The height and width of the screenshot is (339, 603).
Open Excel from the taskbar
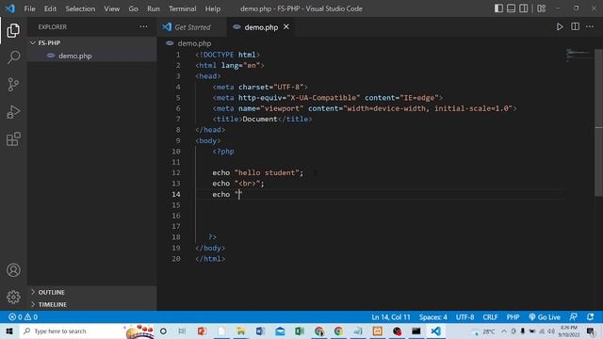tap(300, 331)
